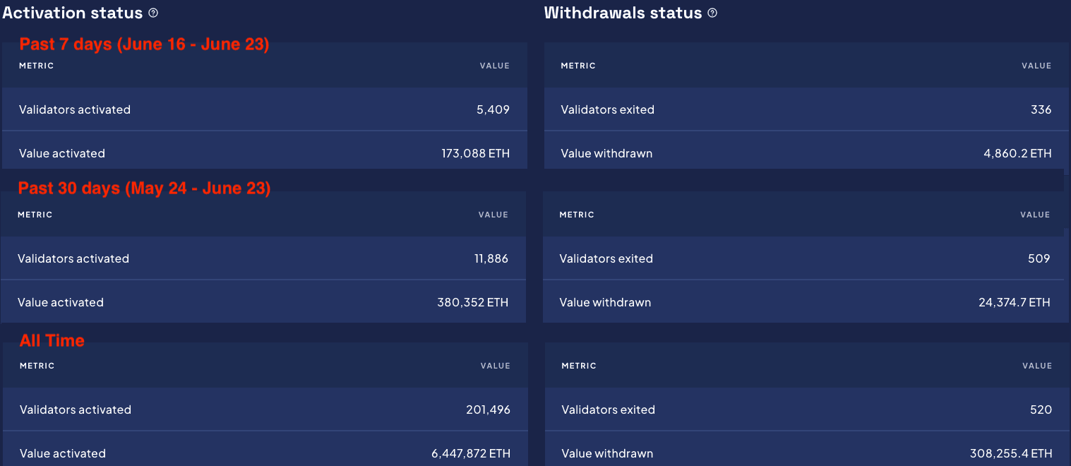Click the 336 validators exited value

pos(1041,109)
